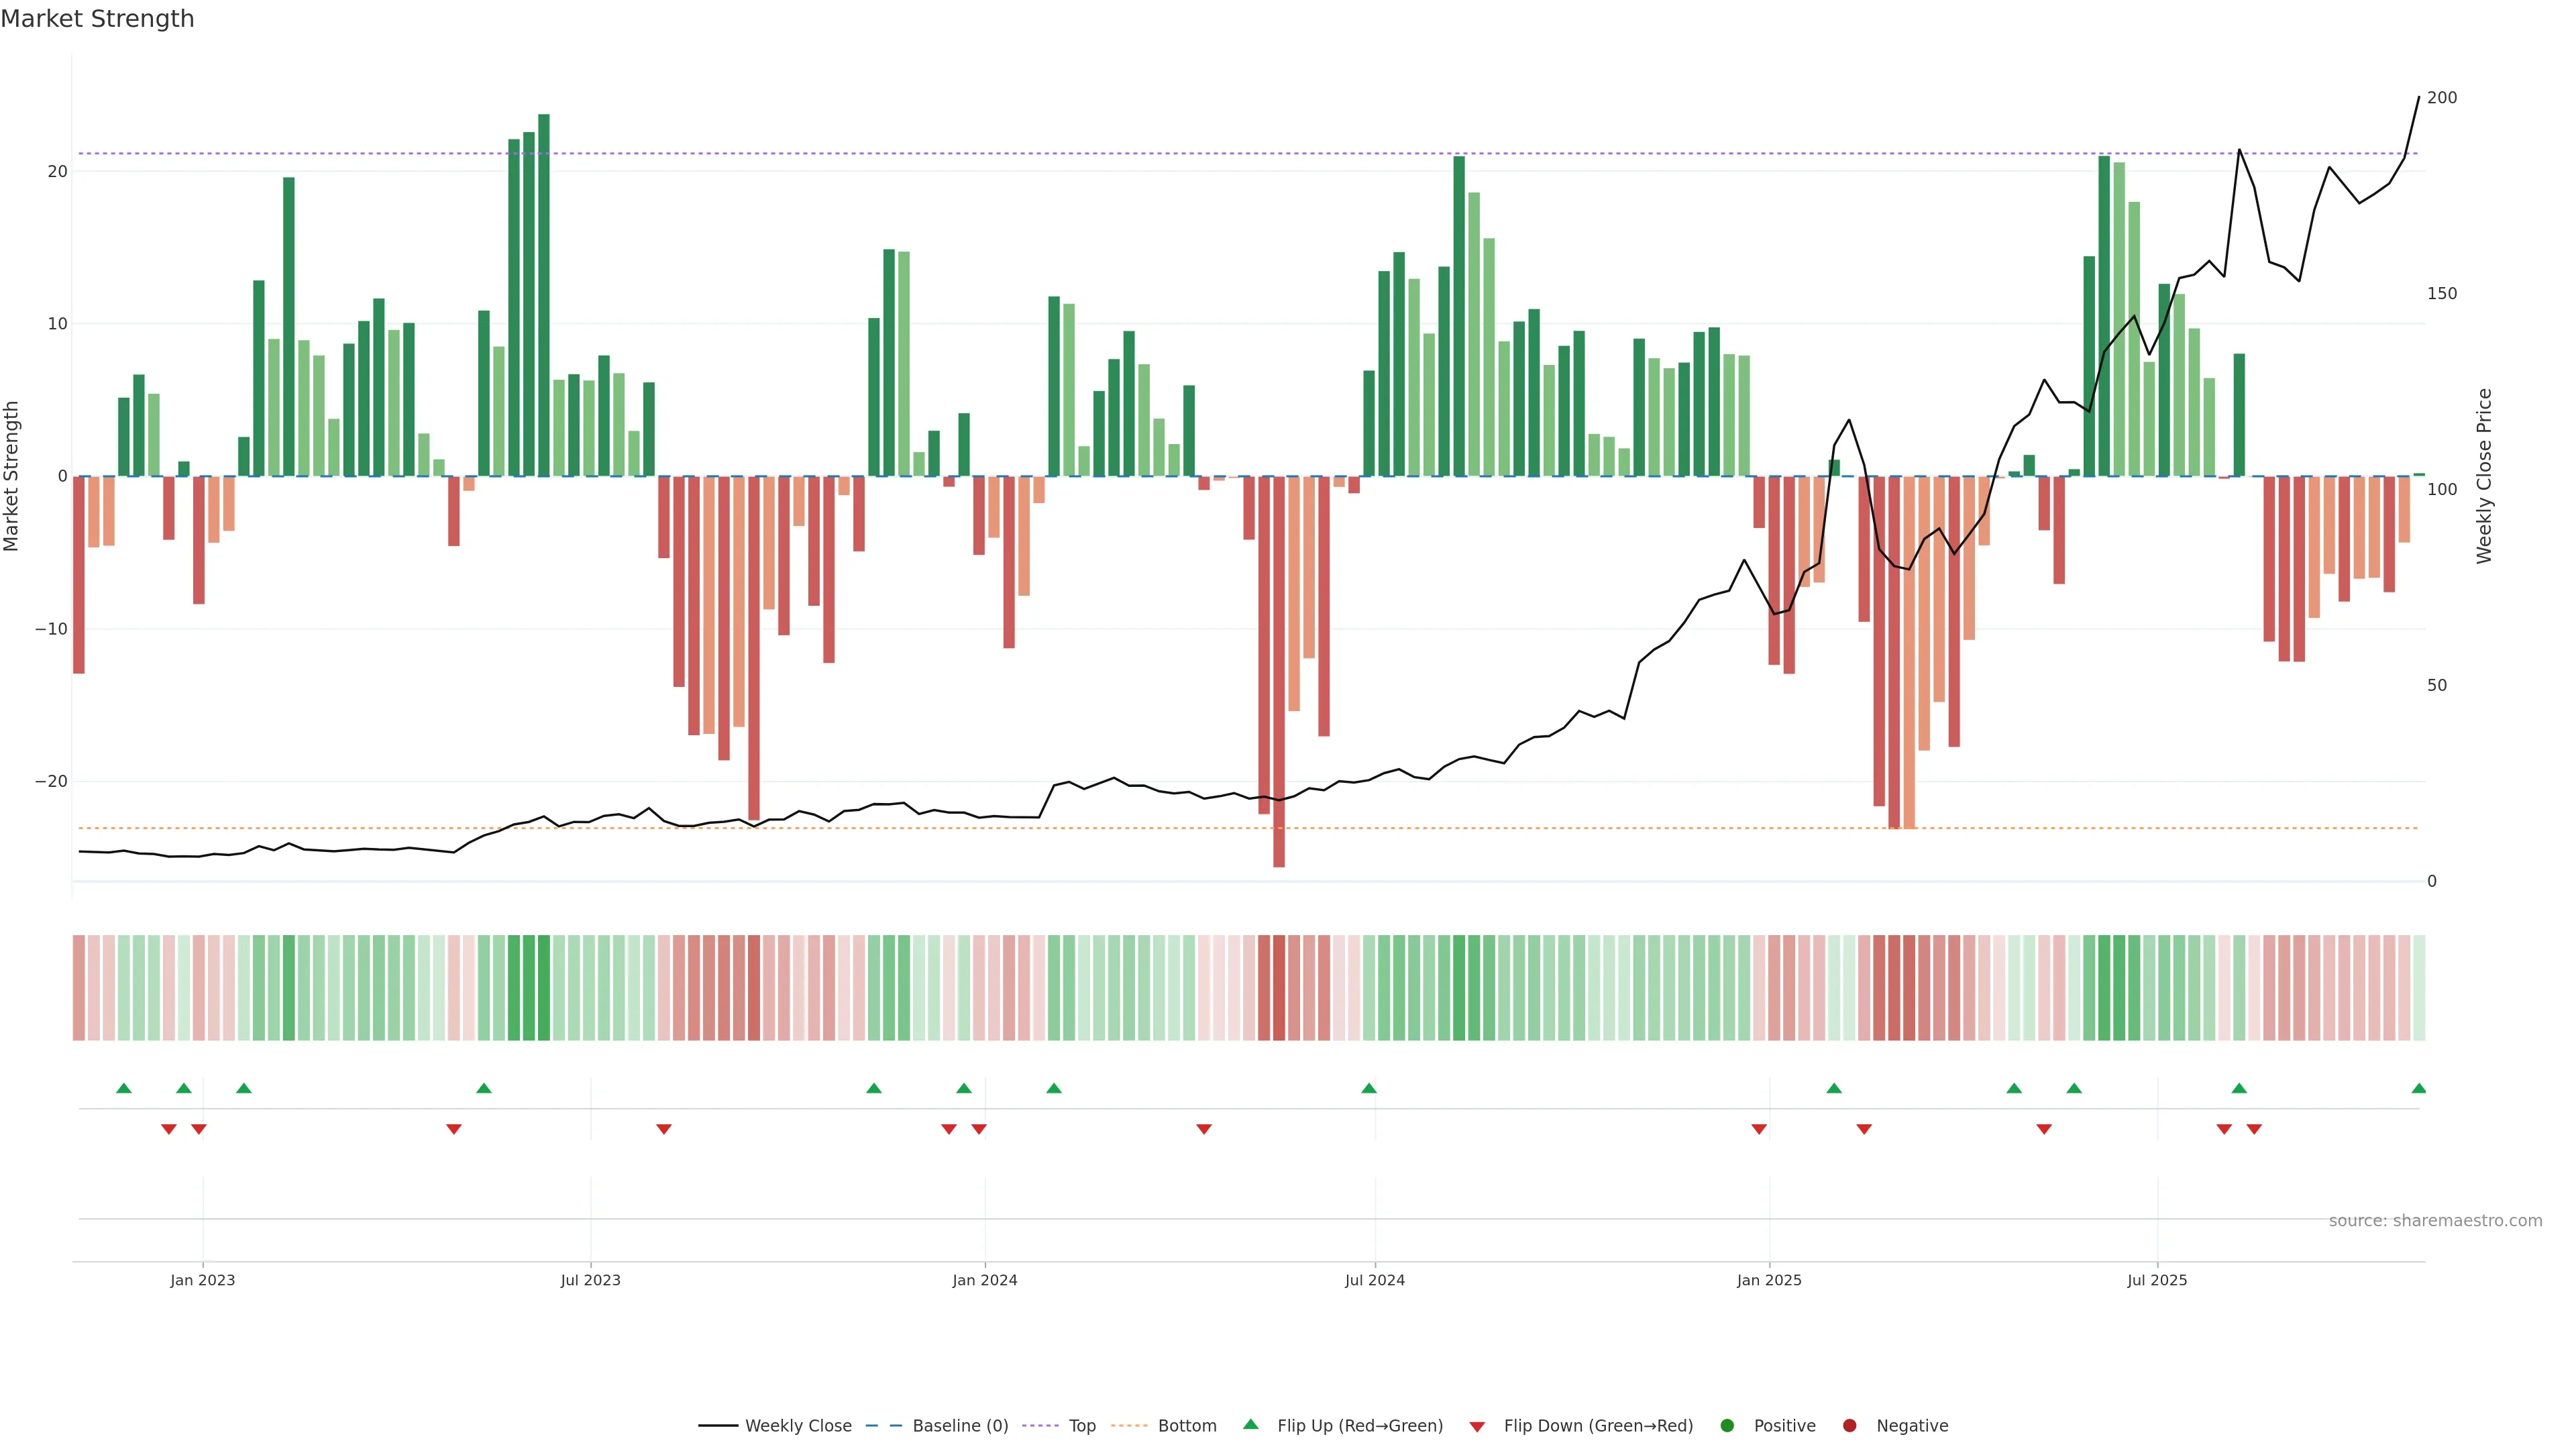
Task: Click flip-up triangle near Jul 2024
Action: point(1369,1088)
